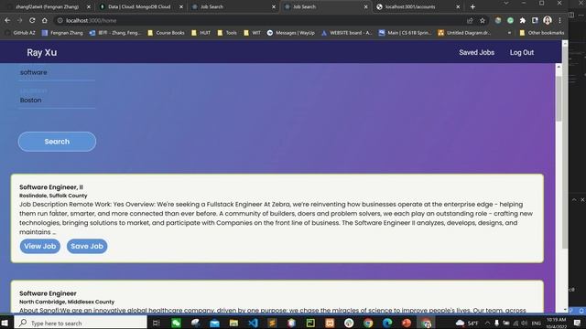
Task: Open the Tools bookmark folder
Action: pos(227,33)
